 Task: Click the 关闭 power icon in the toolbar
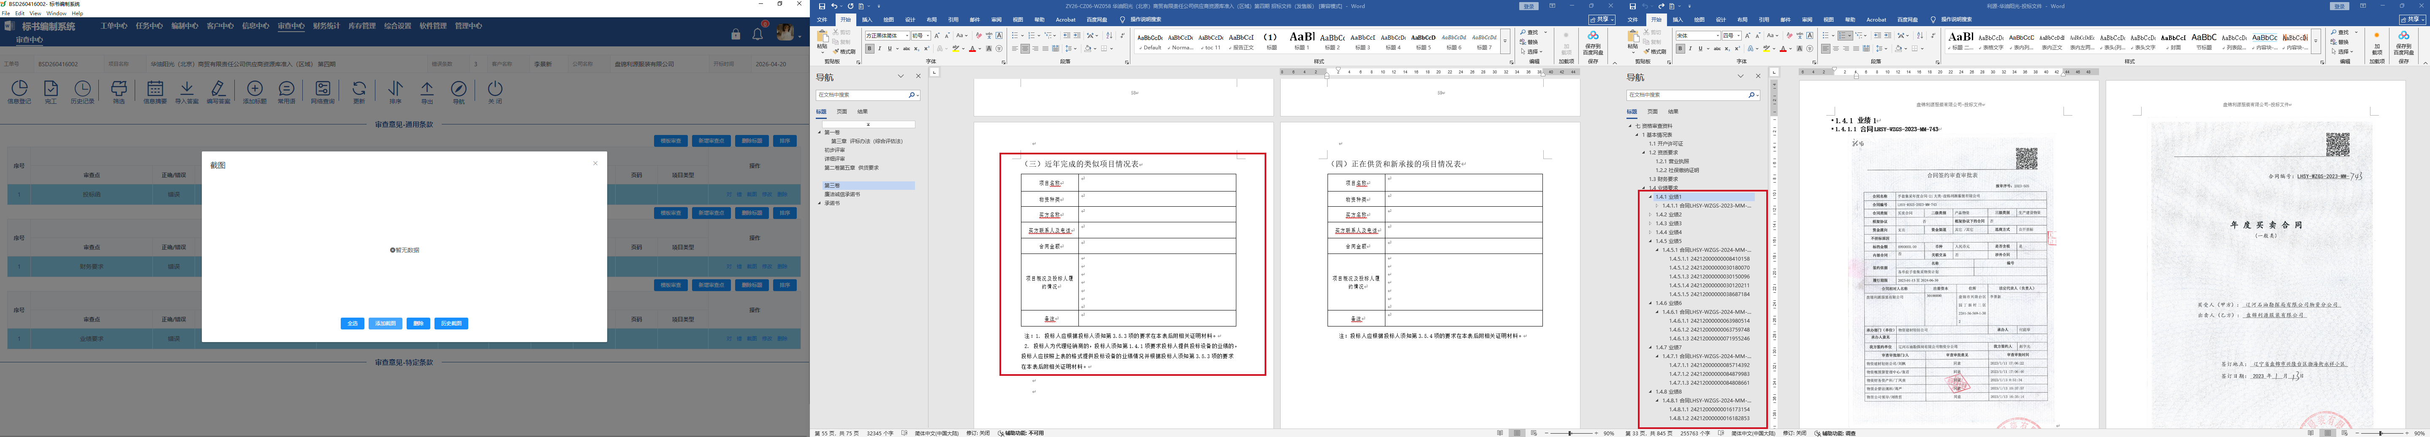[x=495, y=92]
